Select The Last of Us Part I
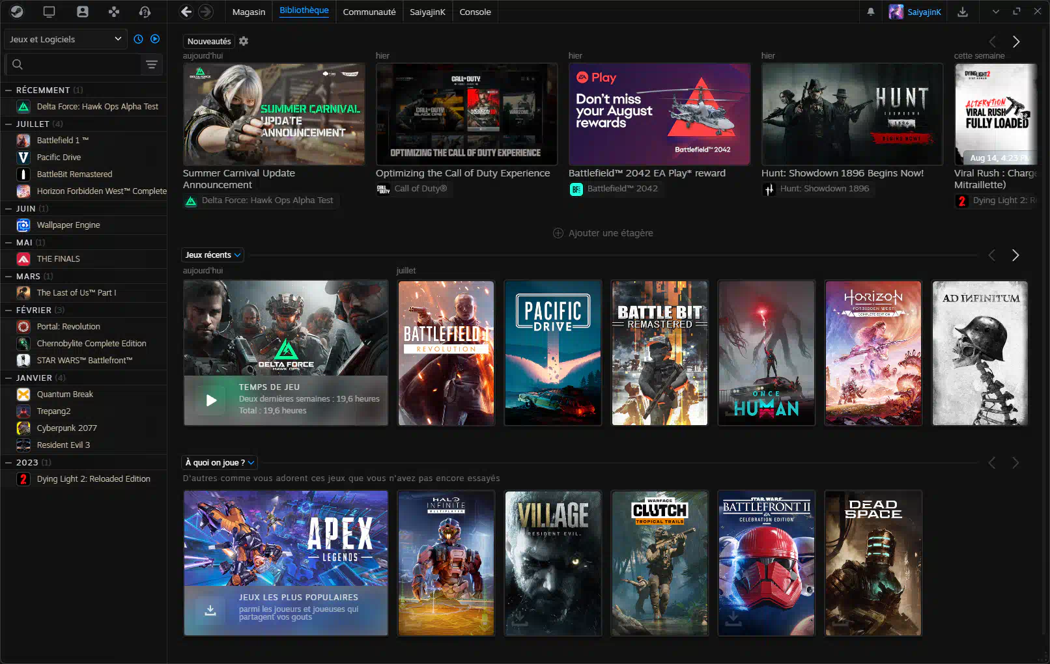Viewport: 1050px width, 664px height. pos(83,293)
